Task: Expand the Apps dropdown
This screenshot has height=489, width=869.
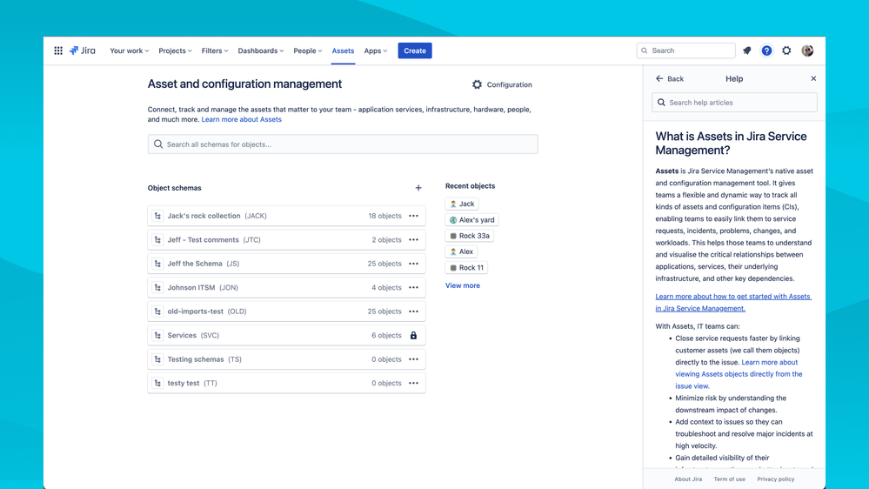Action: click(x=375, y=50)
